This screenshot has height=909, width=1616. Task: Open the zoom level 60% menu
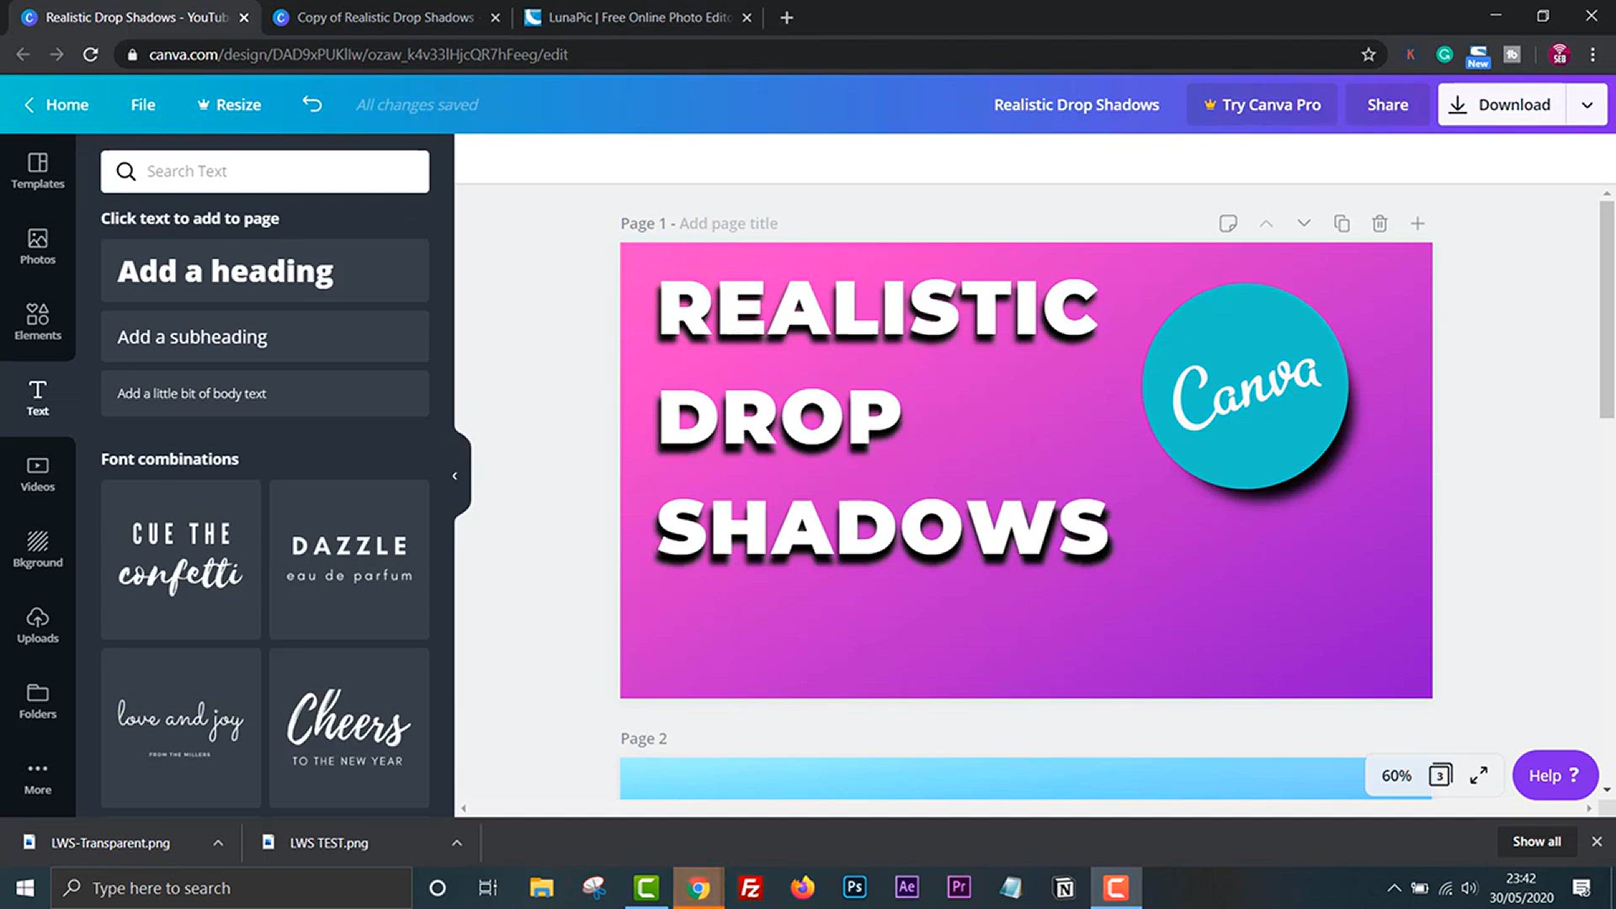pos(1396,775)
